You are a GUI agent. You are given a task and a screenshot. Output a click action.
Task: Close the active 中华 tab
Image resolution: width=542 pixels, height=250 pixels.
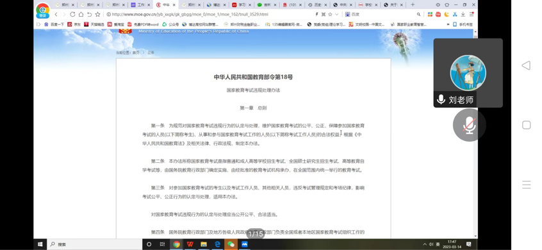click(174, 5)
